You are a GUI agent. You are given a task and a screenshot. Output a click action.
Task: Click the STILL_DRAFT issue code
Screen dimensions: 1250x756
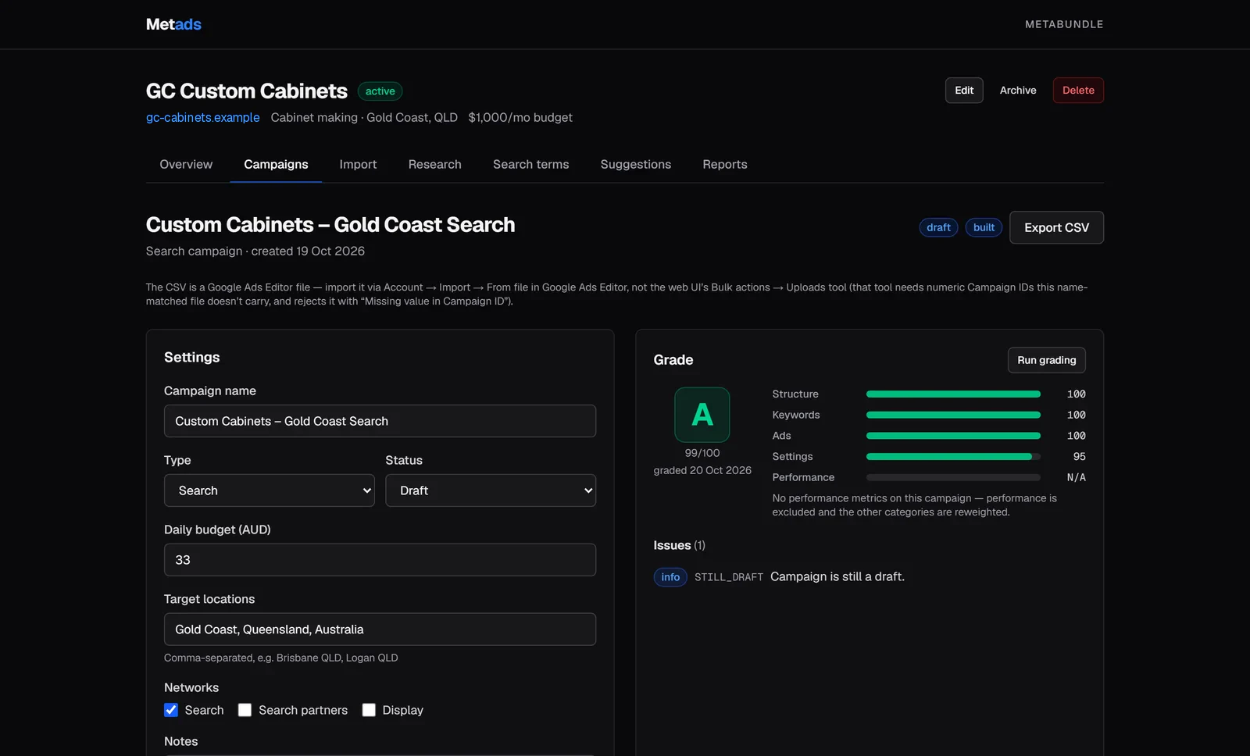pos(729,577)
